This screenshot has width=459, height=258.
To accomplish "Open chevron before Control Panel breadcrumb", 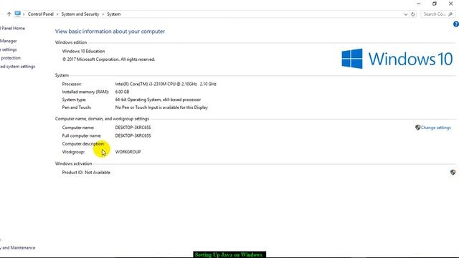I will pyautogui.click(x=24, y=14).
